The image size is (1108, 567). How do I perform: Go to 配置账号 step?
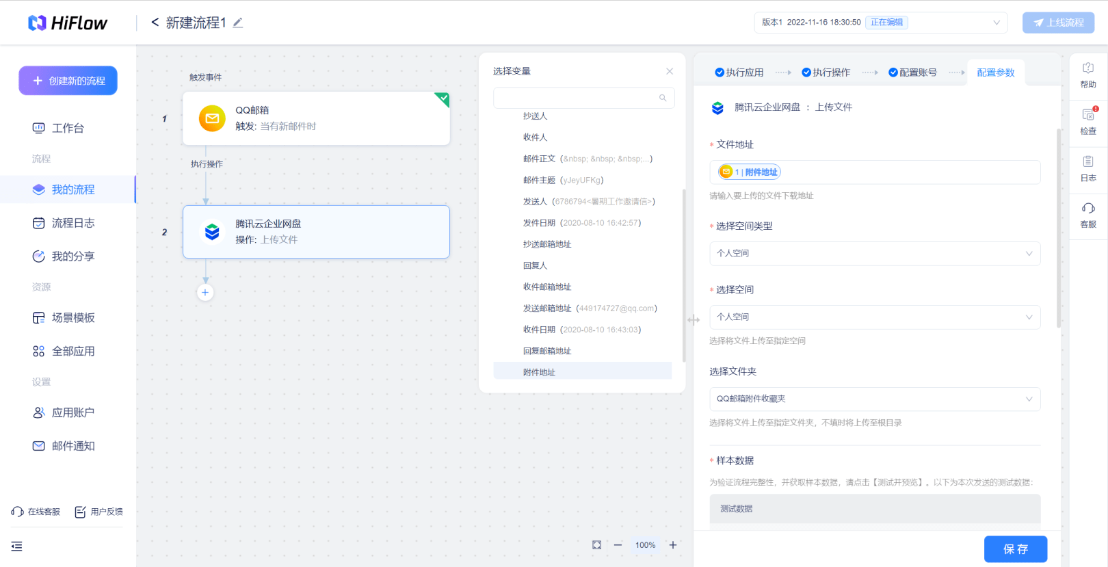click(x=913, y=72)
